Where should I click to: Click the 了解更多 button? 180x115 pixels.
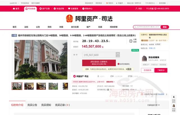point(161,70)
